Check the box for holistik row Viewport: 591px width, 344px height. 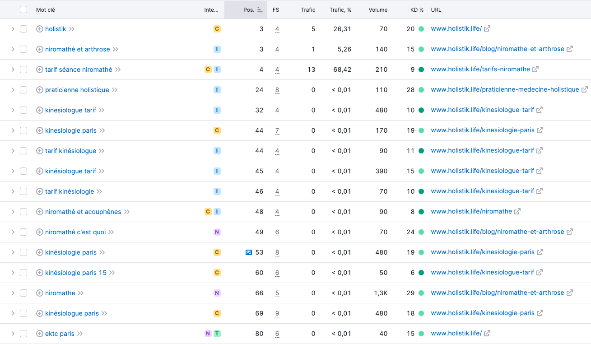click(x=23, y=29)
